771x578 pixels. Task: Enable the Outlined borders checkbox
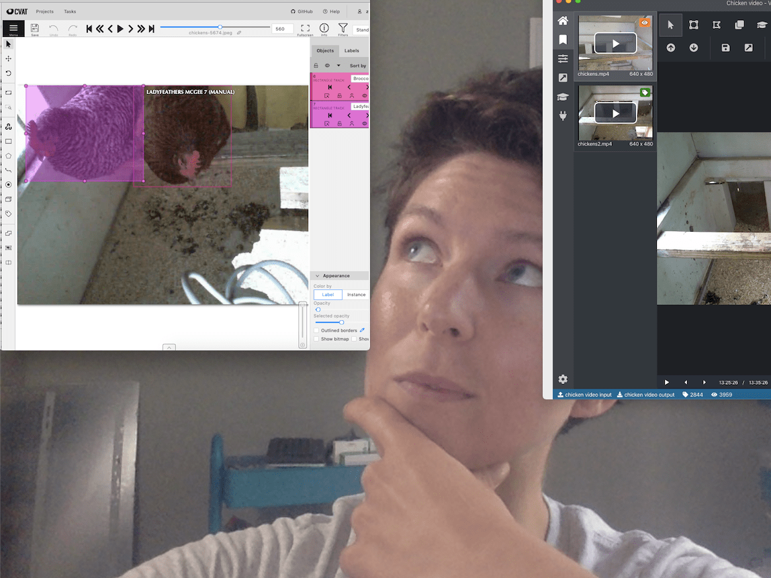pos(316,330)
